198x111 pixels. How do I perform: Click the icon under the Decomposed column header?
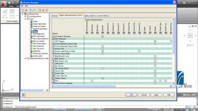[x=87, y=33]
